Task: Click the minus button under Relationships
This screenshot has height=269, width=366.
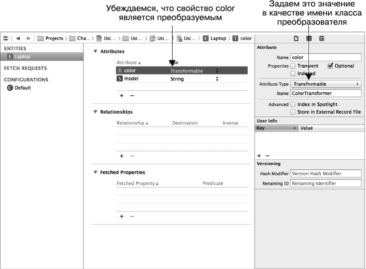Action: [132, 156]
